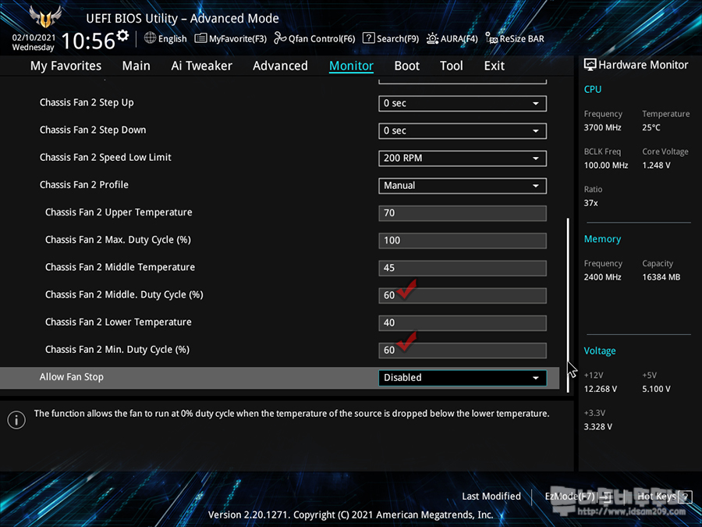Select the Allow Fan Stop label

tap(71, 377)
